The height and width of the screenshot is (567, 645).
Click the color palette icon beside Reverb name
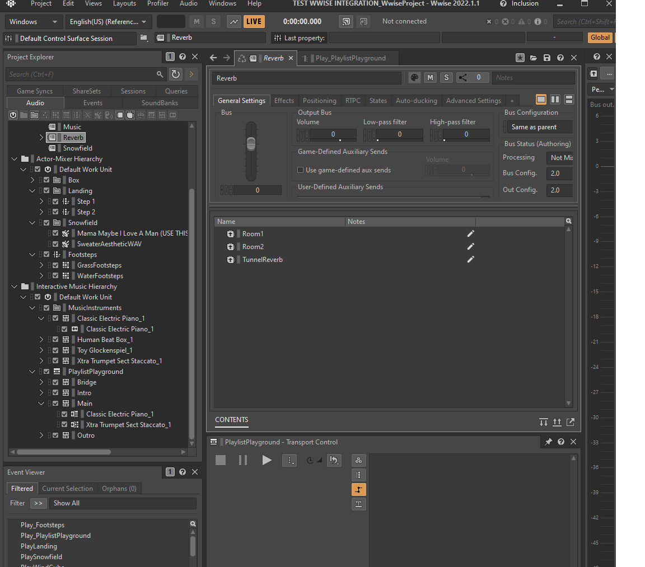[x=415, y=77]
